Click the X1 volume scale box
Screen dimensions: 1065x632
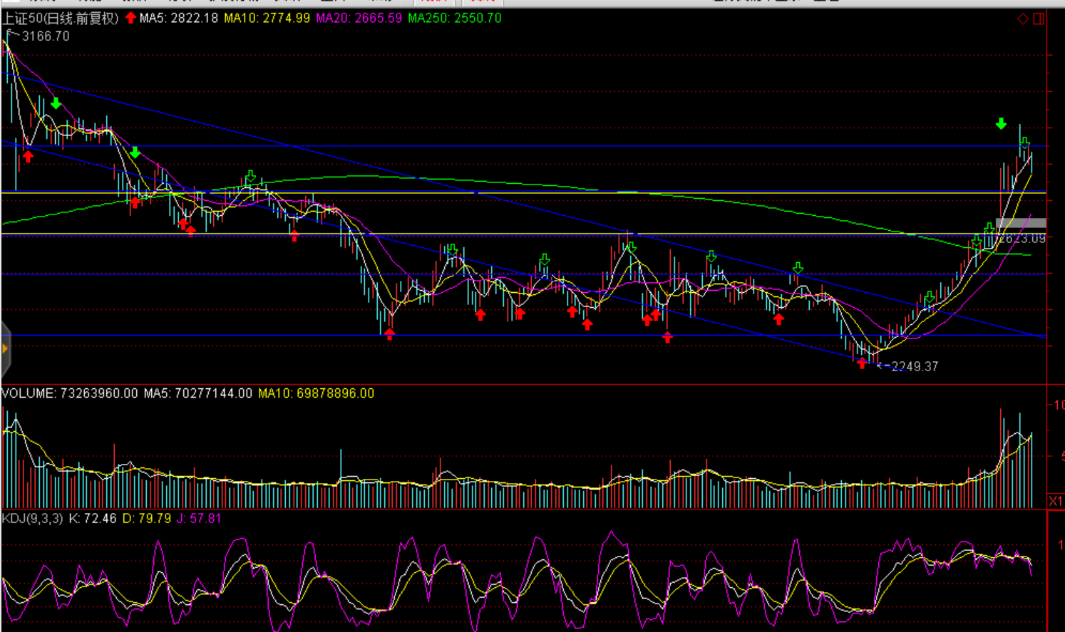pos(1056,501)
